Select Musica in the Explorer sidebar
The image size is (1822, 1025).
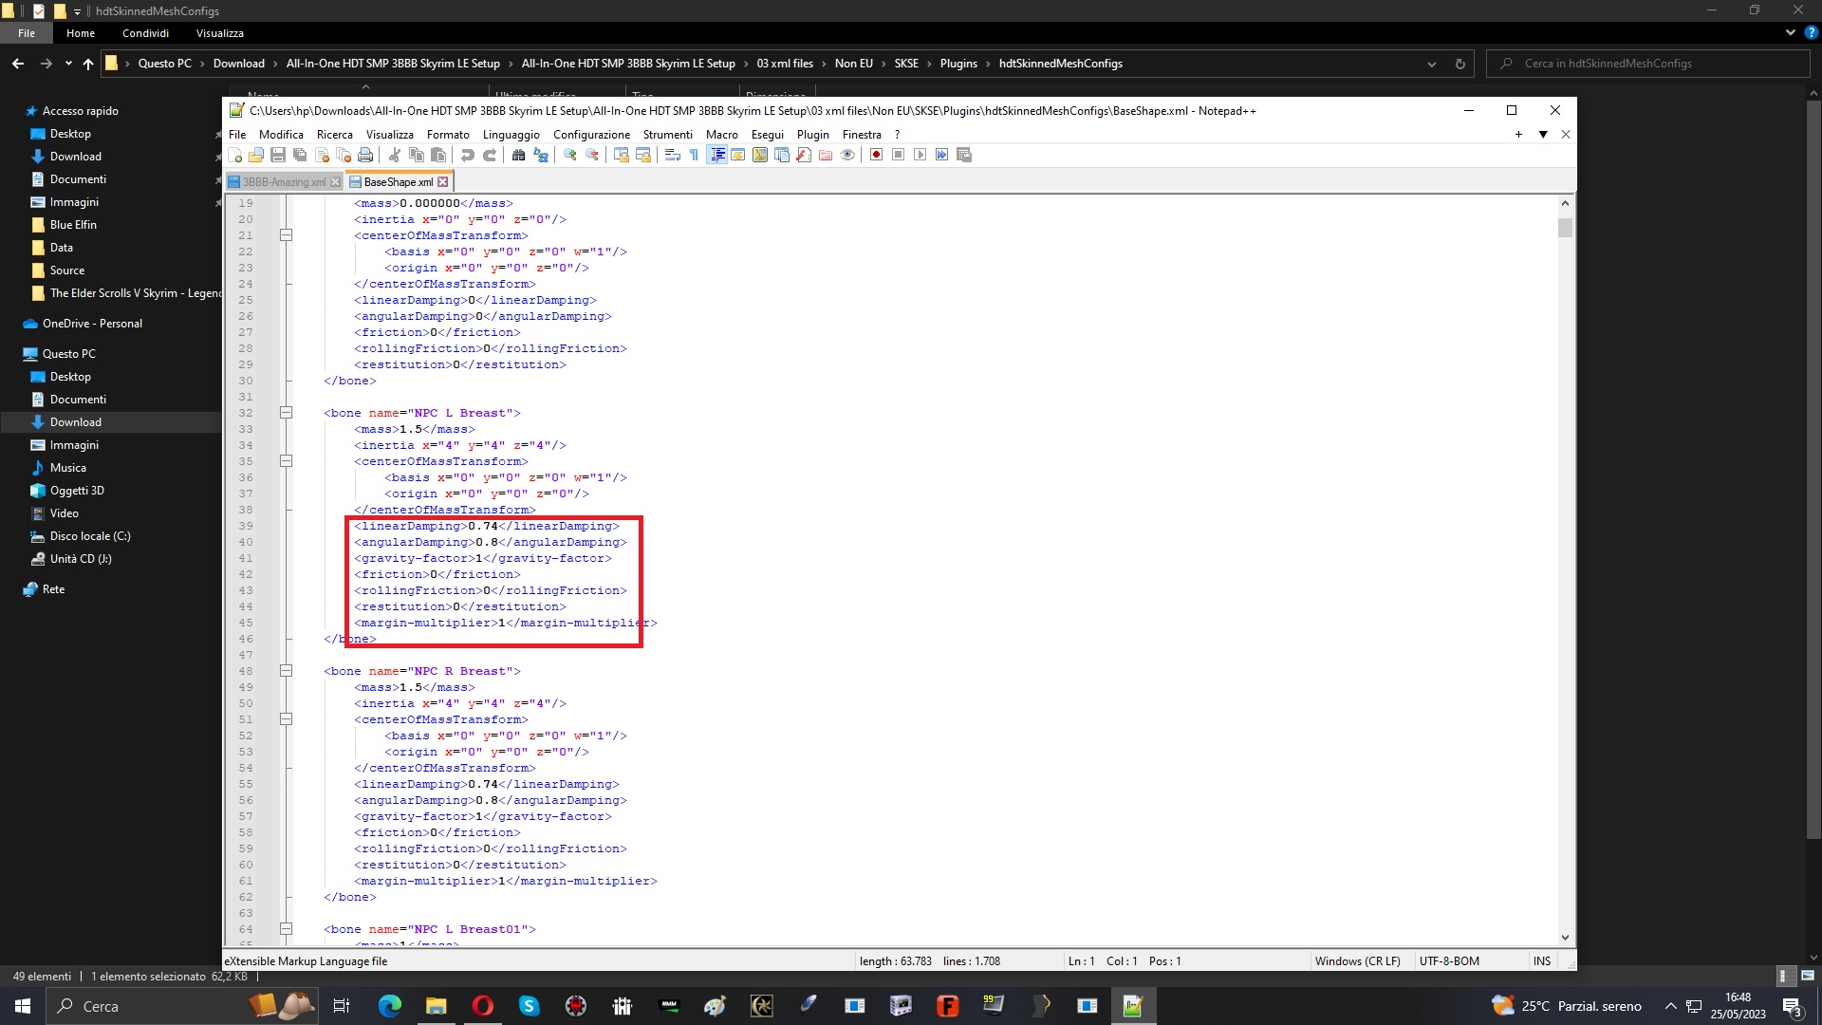(x=68, y=468)
